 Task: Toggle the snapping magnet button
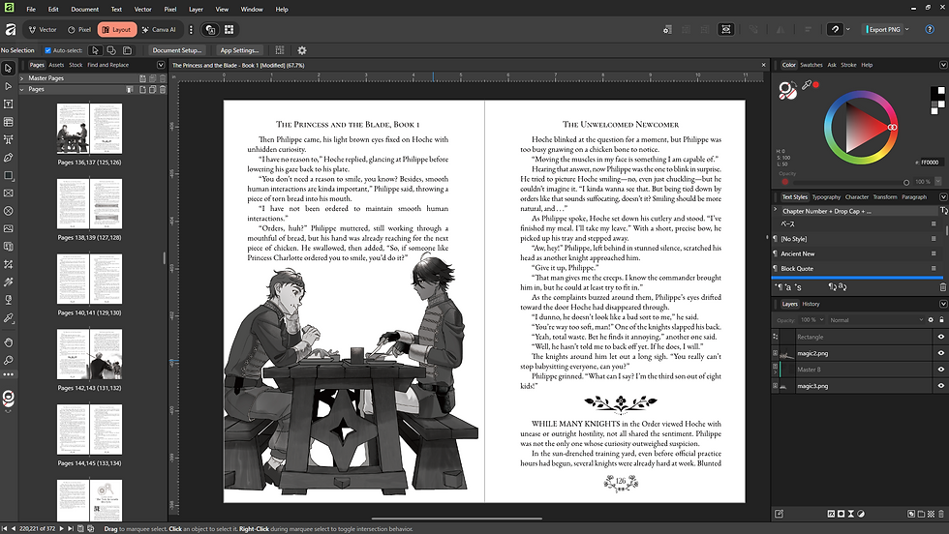tap(835, 29)
